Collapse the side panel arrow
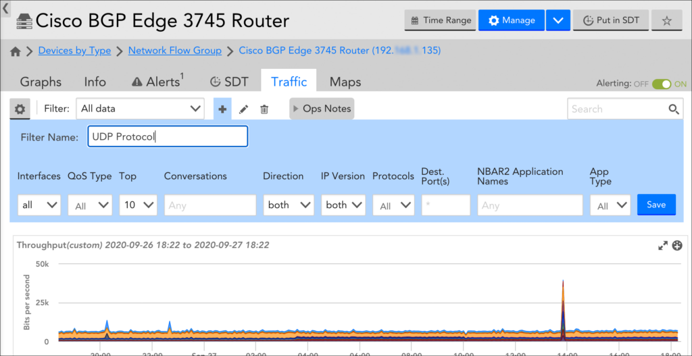692x356 pixels. [5, 8]
